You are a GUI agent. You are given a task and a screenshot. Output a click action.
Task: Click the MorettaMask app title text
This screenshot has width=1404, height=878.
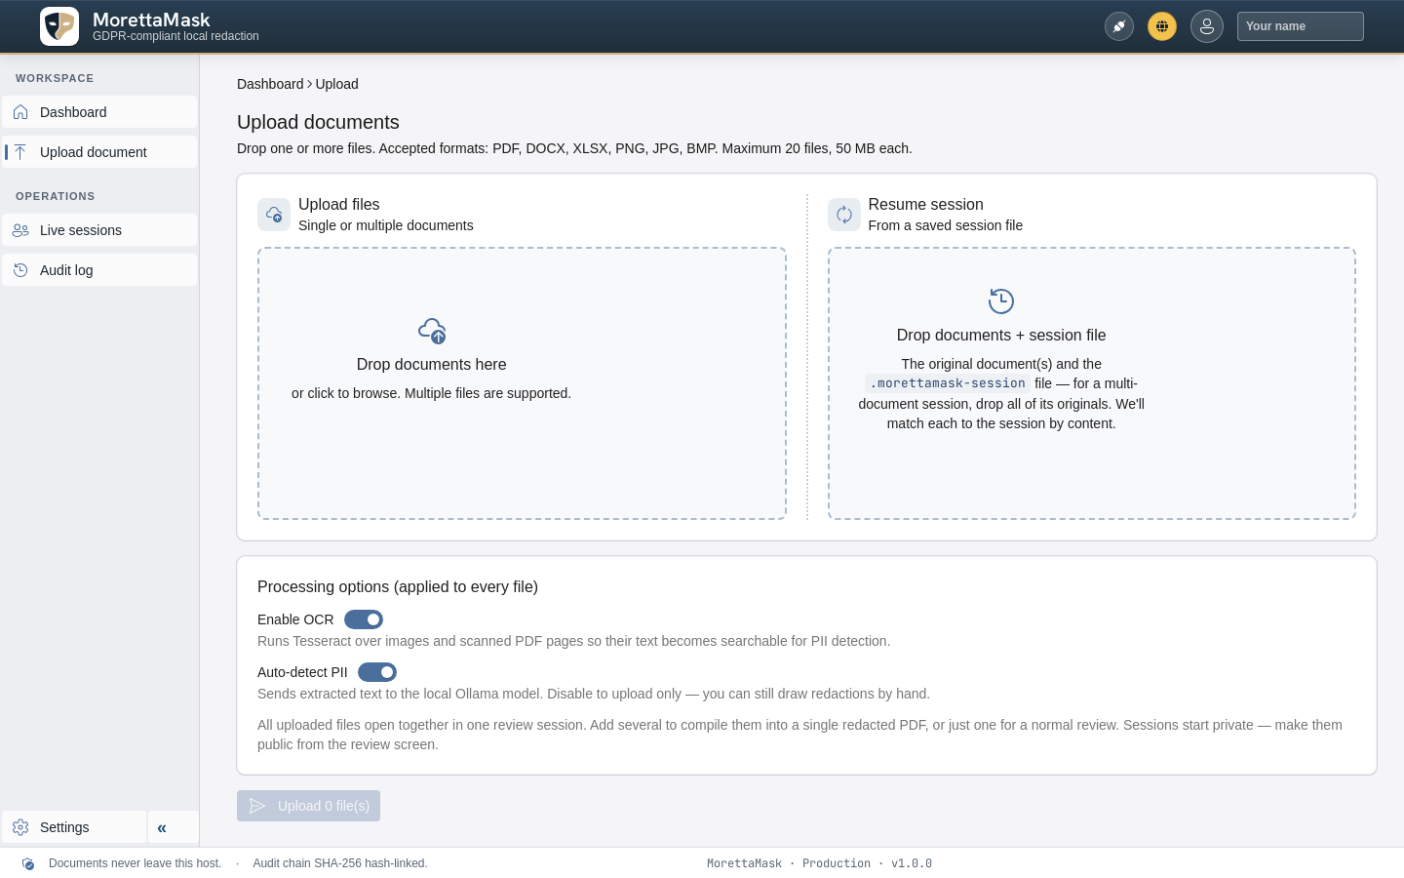(151, 20)
